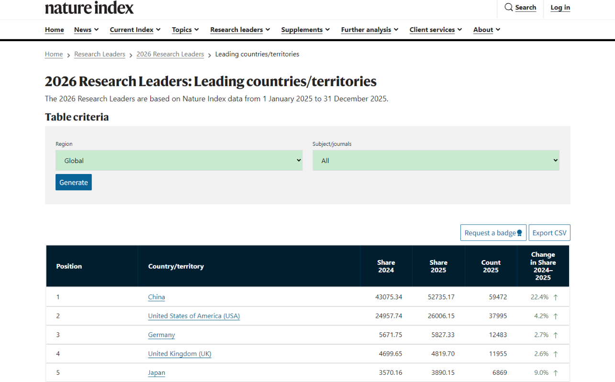This screenshot has width=615, height=382.
Task: Click Japan's Share 2025 value 3890.15
Action: [x=443, y=373]
